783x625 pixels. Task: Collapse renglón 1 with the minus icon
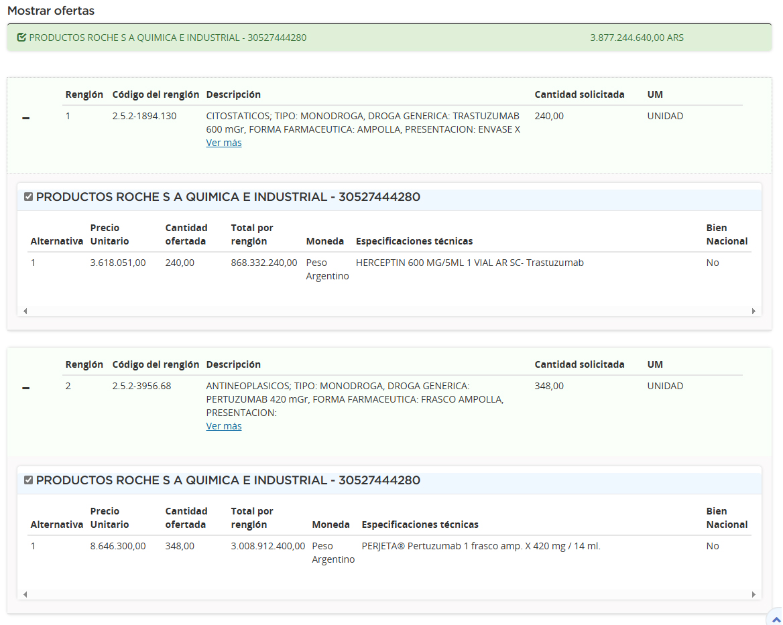coord(25,118)
